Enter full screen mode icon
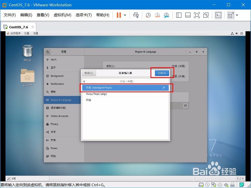The height and width of the screenshot is (188, 251). tap(197, 15)
